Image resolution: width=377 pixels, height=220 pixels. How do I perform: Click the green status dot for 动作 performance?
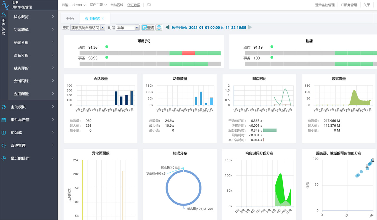pyautogui.click(x=272, y=47)
